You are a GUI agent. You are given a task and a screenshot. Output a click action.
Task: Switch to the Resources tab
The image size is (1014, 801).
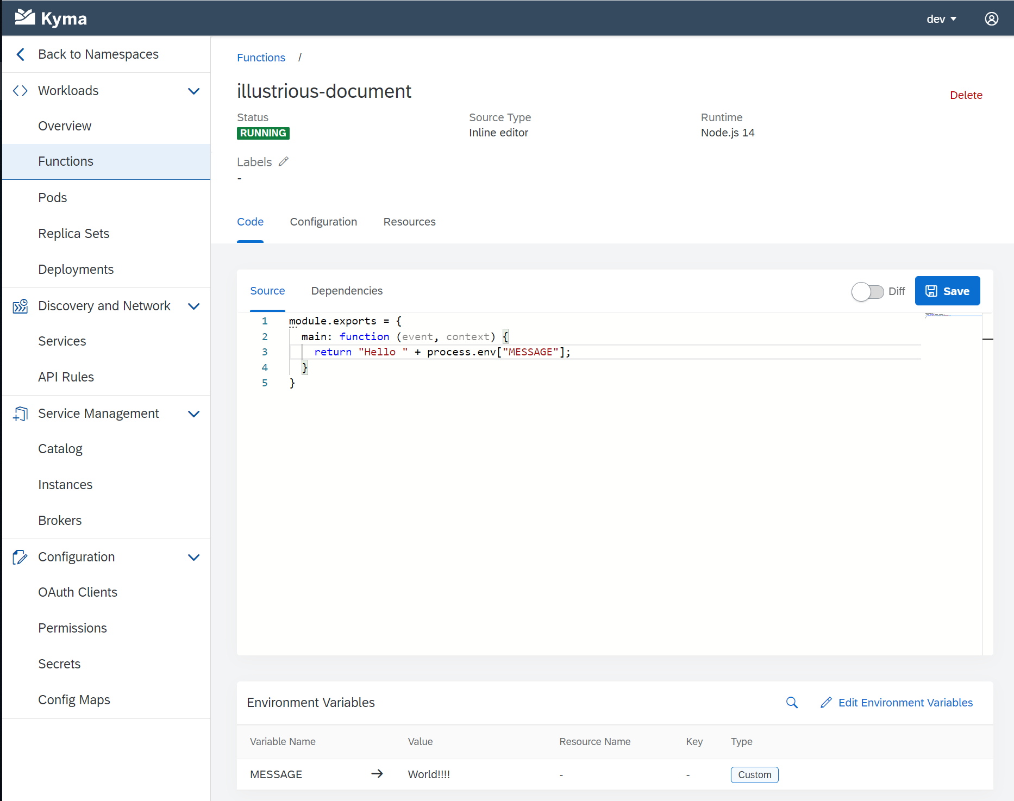pos(409,222)
